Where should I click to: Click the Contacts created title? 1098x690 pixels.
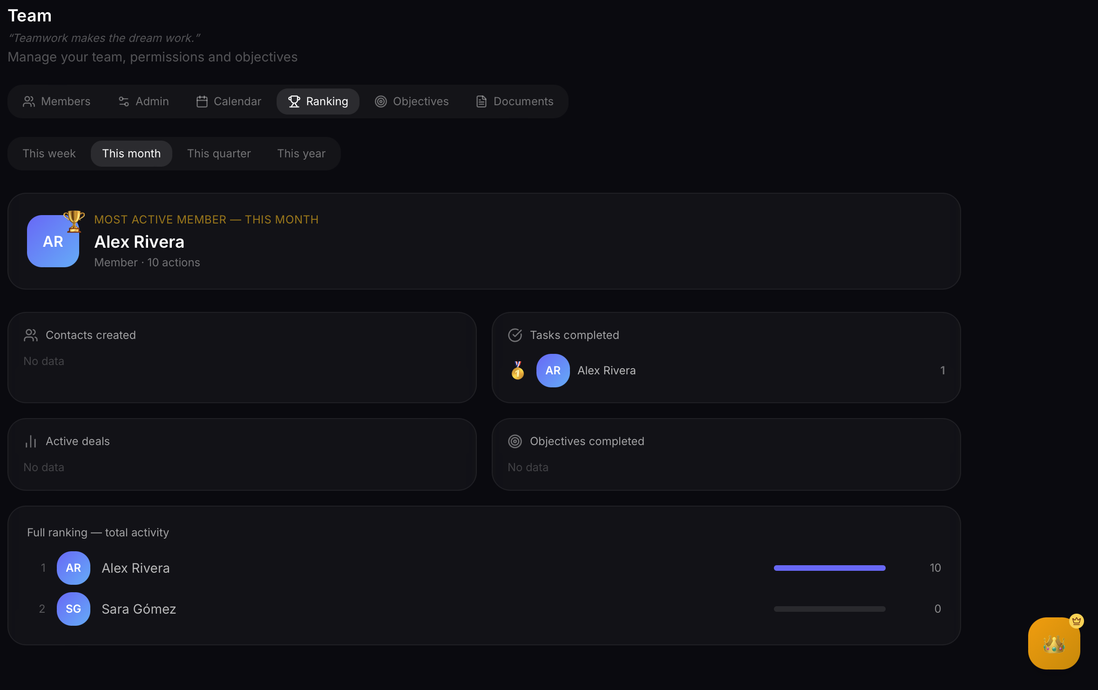pos(91,335)
